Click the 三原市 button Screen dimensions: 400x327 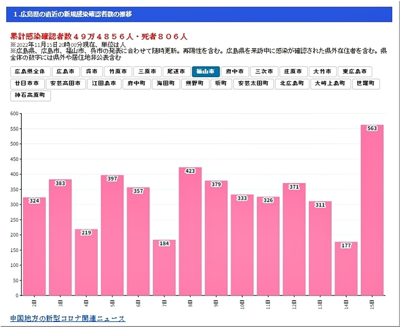point(148,72)
